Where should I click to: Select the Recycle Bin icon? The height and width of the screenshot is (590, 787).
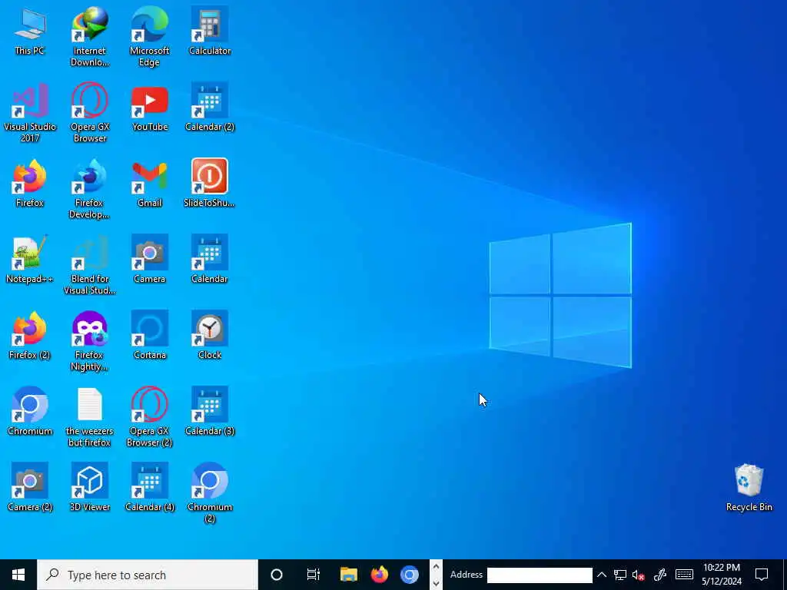(749, 488)
